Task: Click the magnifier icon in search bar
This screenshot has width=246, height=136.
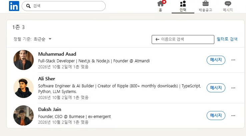Action: 28,6
